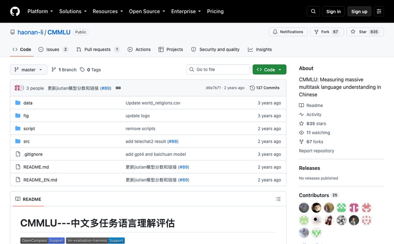Image resolution: width=394 pixels, height=244 pixels.
Task: Expand the Enterprise menu
Action: point(186,11)
